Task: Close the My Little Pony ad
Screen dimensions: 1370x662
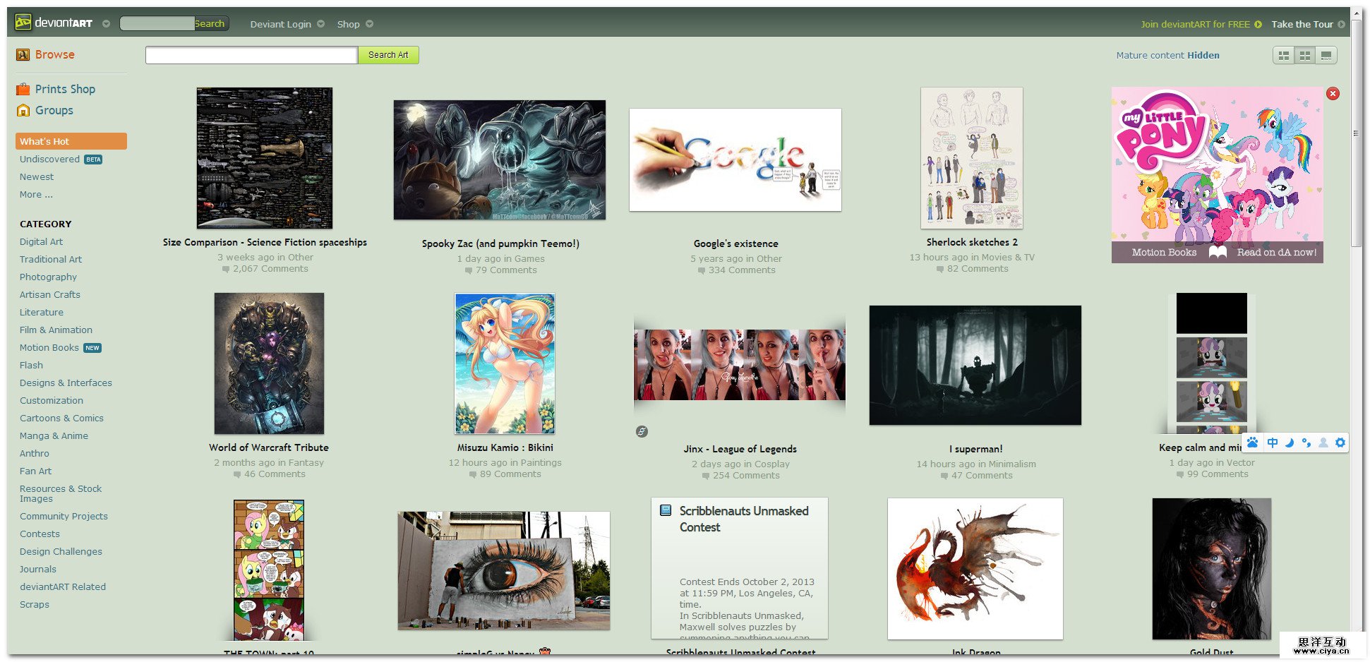Action: (x=1333, y=93)
